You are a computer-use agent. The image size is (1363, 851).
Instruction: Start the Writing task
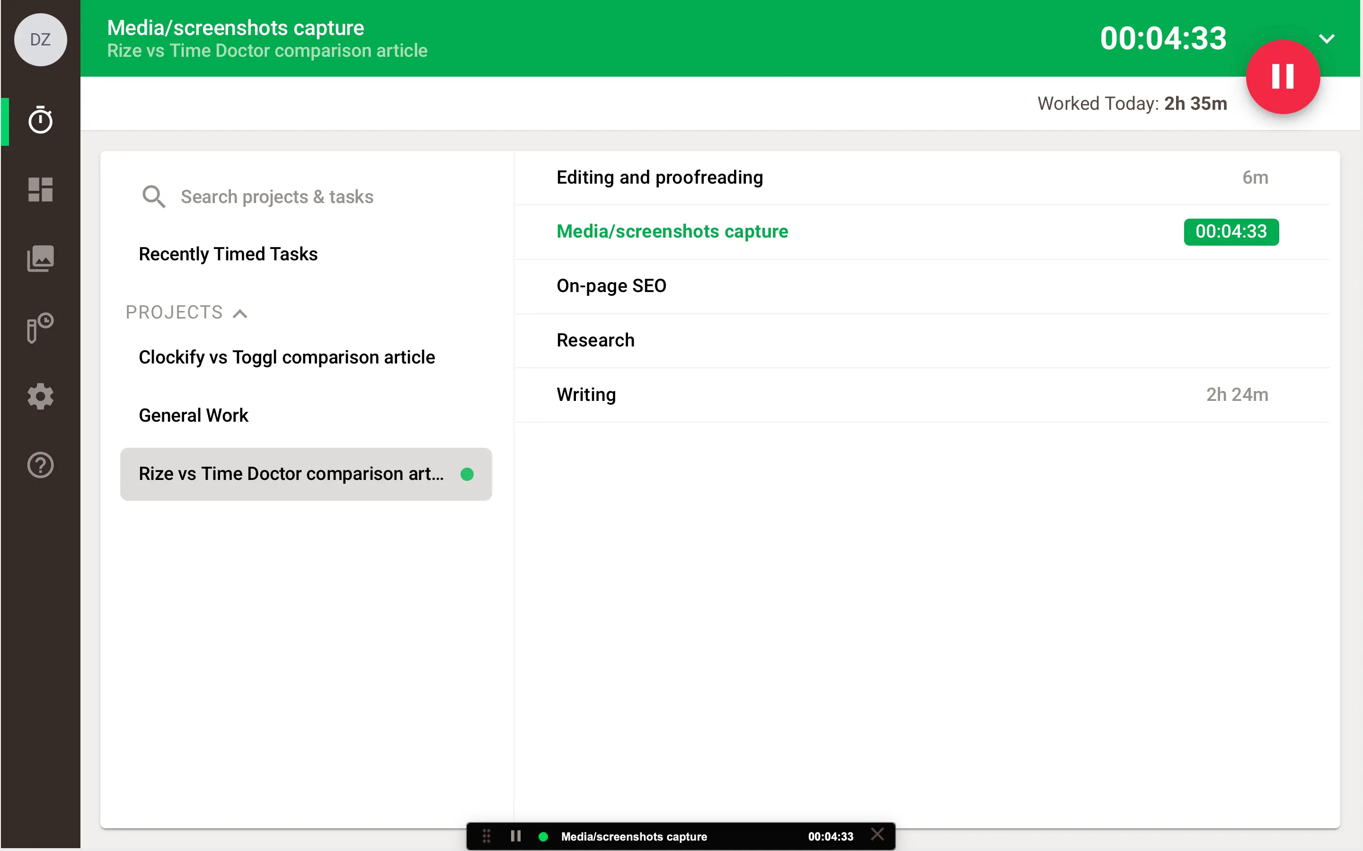(921, 395)
